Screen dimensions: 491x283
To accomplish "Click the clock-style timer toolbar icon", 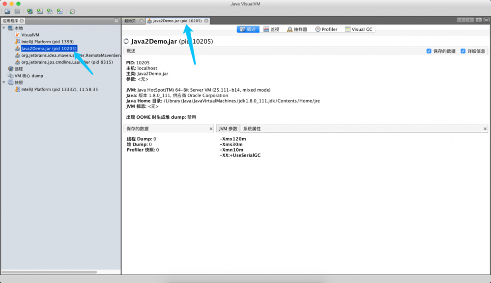I will tap(73, 10).
